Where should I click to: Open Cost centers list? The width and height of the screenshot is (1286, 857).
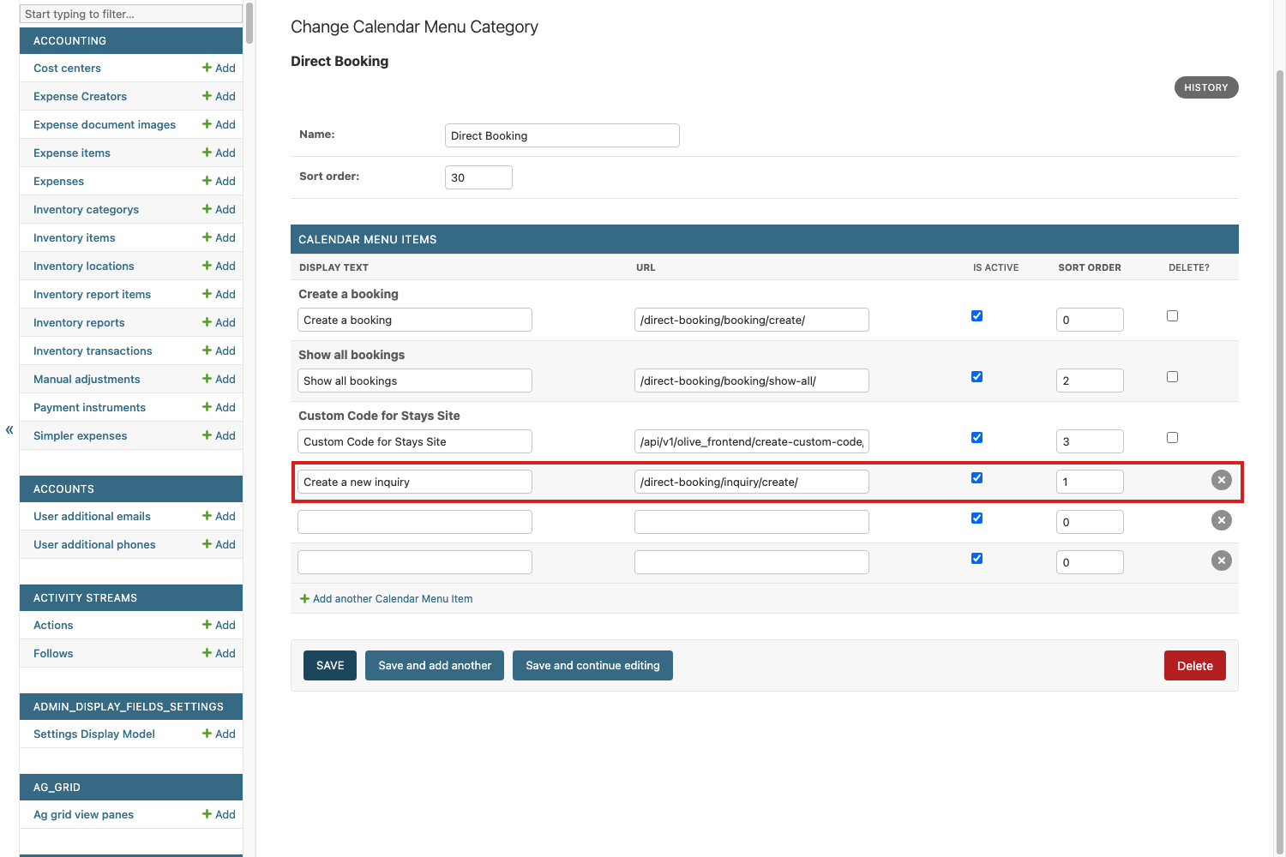click(x=67, y=68)
